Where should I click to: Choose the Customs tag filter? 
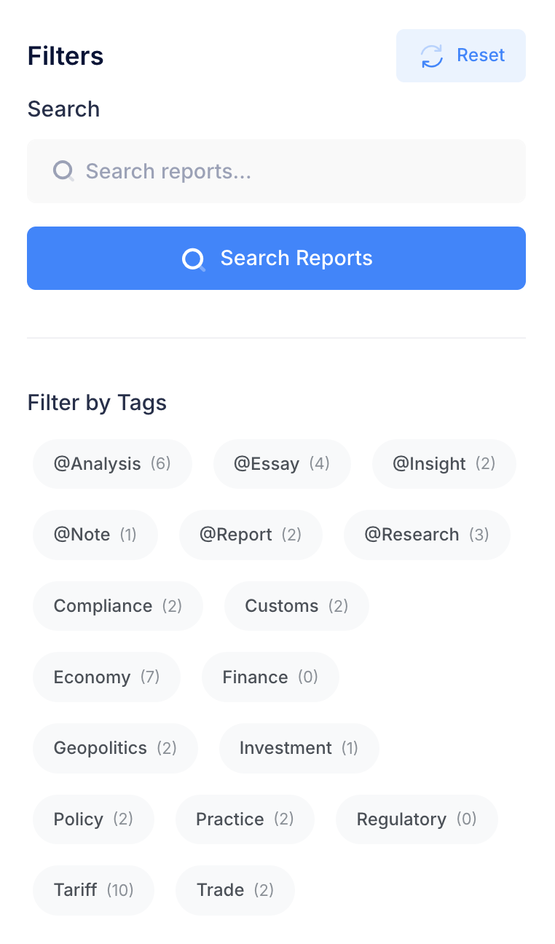[296, 606]
